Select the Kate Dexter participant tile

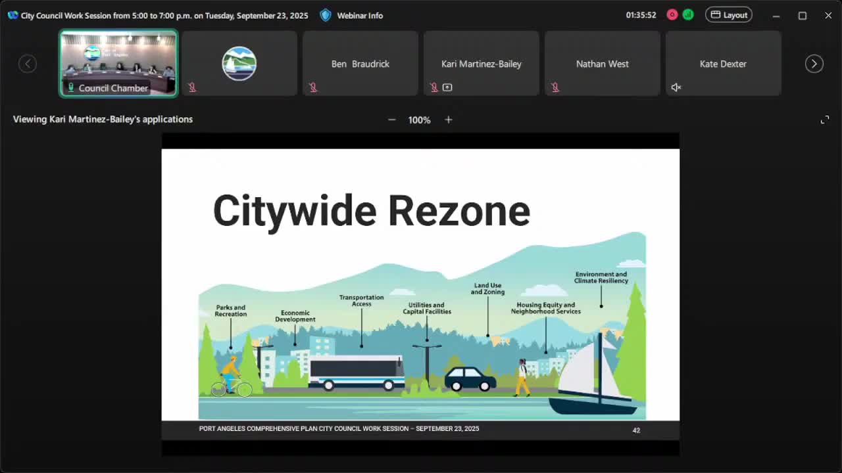coord(723,64)
